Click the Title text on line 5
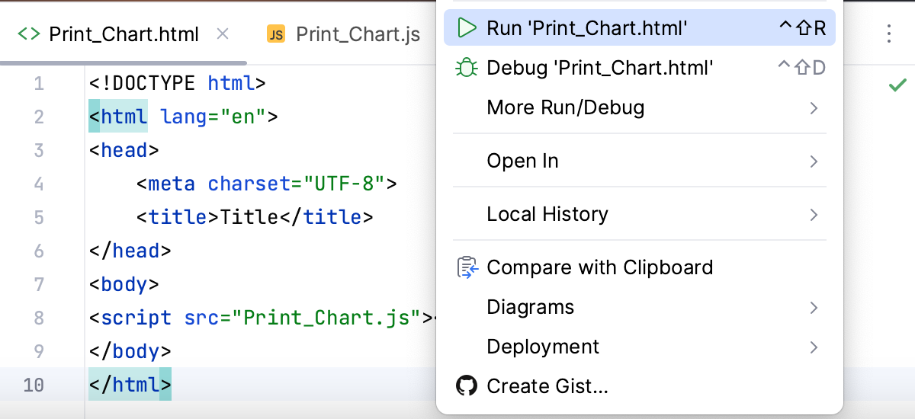The width and height of the screenshot is (915, 419). [249, 217]
